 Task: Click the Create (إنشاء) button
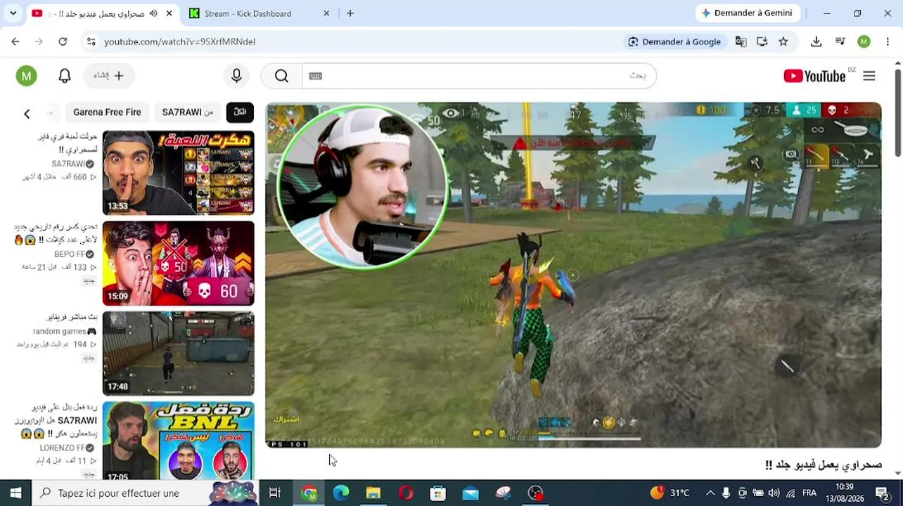coord(108,76)
